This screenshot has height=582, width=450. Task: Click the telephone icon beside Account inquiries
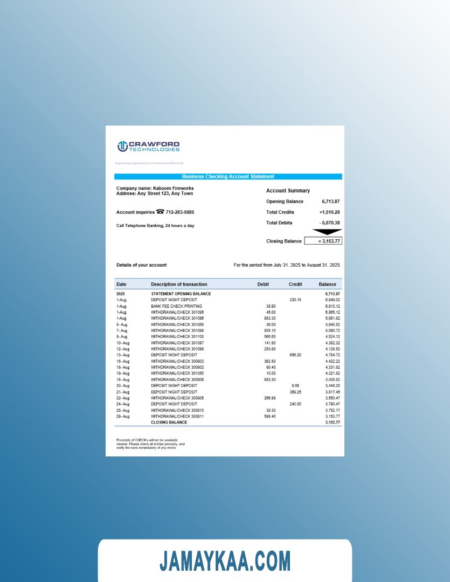point(160,212)
